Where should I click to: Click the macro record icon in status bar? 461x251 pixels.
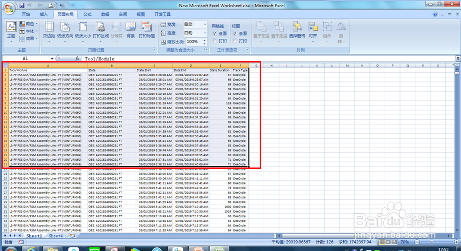21,242
